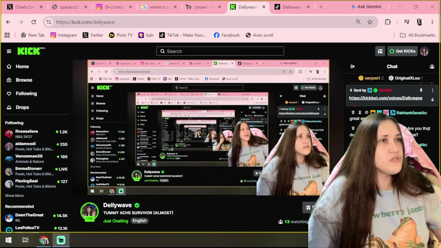Screen dimensions: 441x248
Task: Open the All Bookmarks folder
Action: pyautogui.click(x=418, y=35)
